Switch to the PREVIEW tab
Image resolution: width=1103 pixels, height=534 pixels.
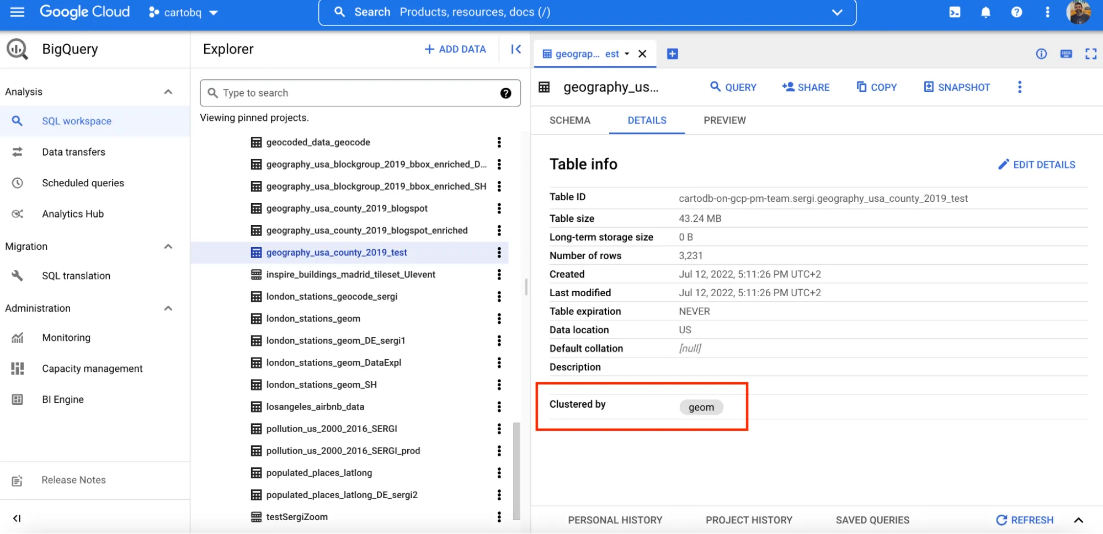tap(724, 120)
